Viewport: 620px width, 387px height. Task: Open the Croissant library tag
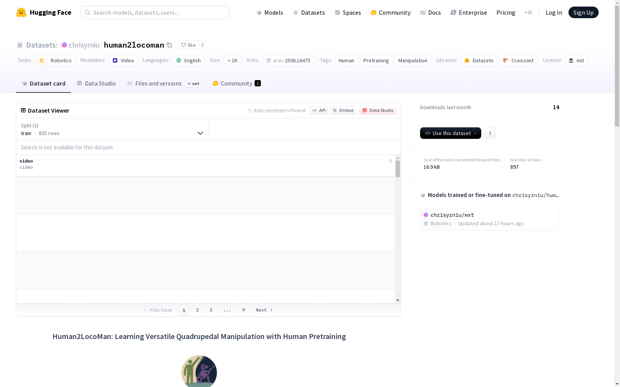[x=518, y=60]
